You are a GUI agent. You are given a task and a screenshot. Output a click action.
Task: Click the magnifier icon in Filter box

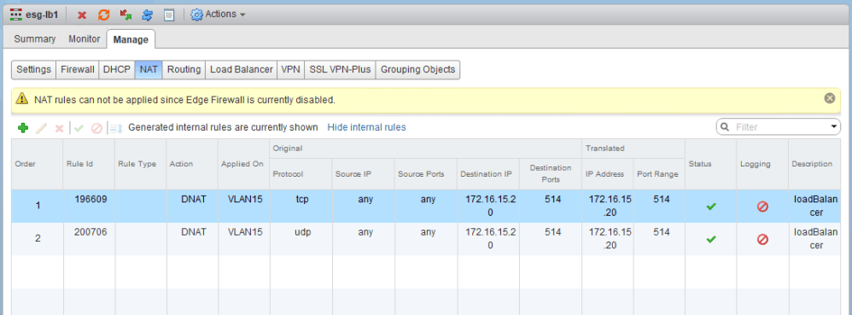tap(725, 127)
